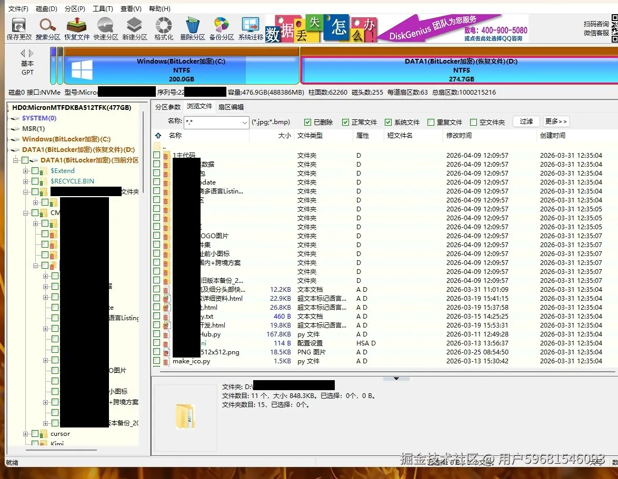Image resolution: width=618 pixels, height=479 pixels.
Task: Click the folder preview thumbnail in bottom pane
Action: pyautogui.click(x=185, y=416)
